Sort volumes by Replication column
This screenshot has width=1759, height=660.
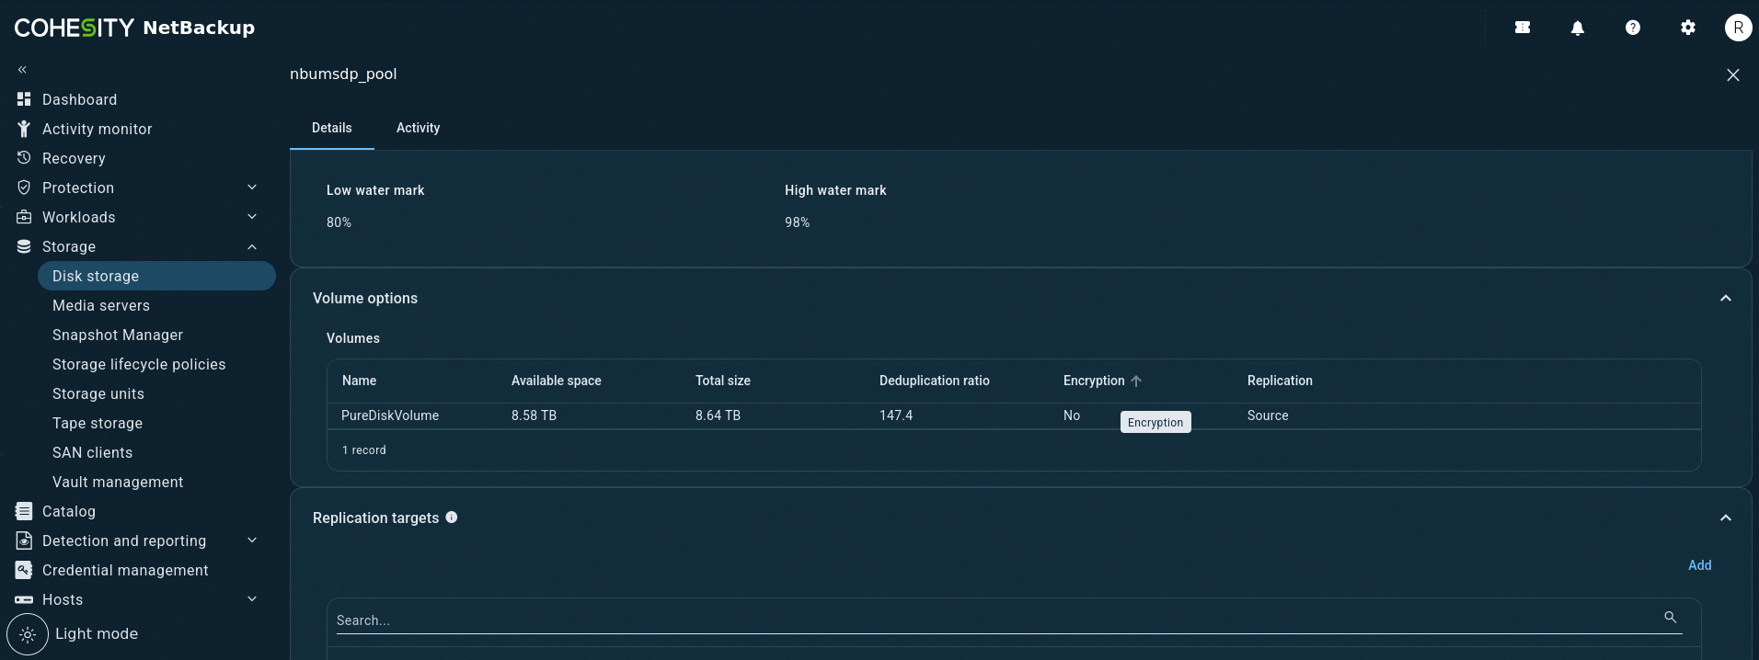1280,381
